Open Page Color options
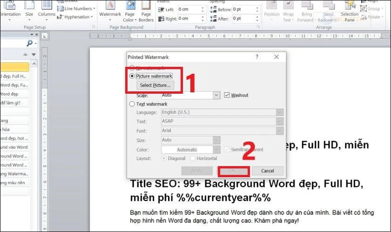 pyautogui.click(x=130, y=11)
